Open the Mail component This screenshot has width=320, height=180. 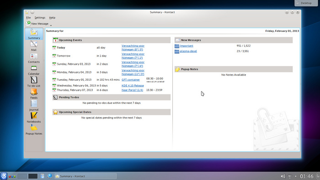(x=34, y=46)
